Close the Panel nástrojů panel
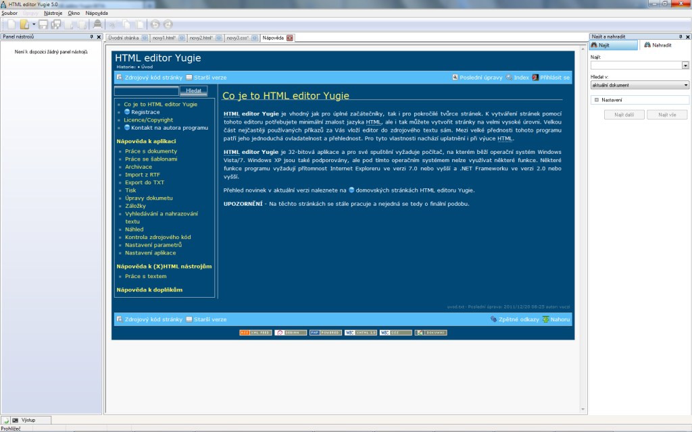692x432 pixels. (x=99, y=36)
